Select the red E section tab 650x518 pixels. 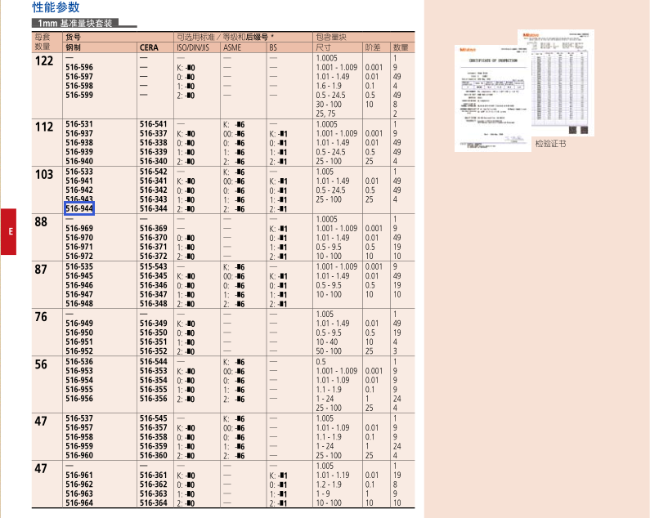pyautogui.click(x=8, y=231)
